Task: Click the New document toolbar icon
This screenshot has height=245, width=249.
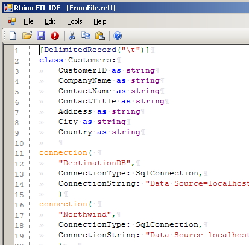Action: pyautogui.click(x=13, y=36)
